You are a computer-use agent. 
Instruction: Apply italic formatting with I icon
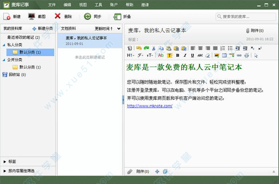[185, 55]
